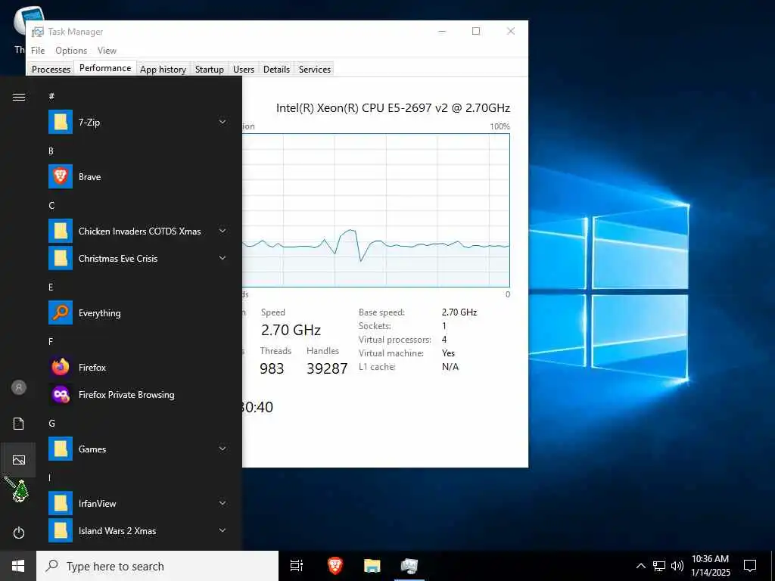Switch to the App history tab
Viewport: 775px width, 581px height.
163,69
